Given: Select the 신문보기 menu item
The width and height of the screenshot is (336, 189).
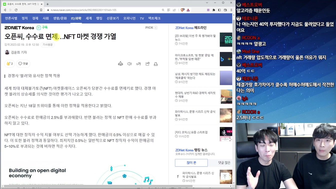Looking at the screenshot, I should [113, 18].
